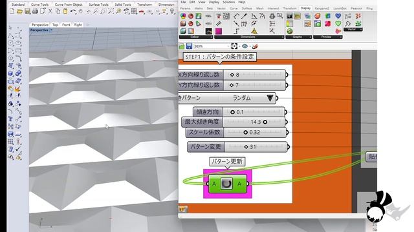Viewport: 414px width, 232px height.
Task: Select the Surface Tools toolbar tab
Action: click(x=98, y=5)
